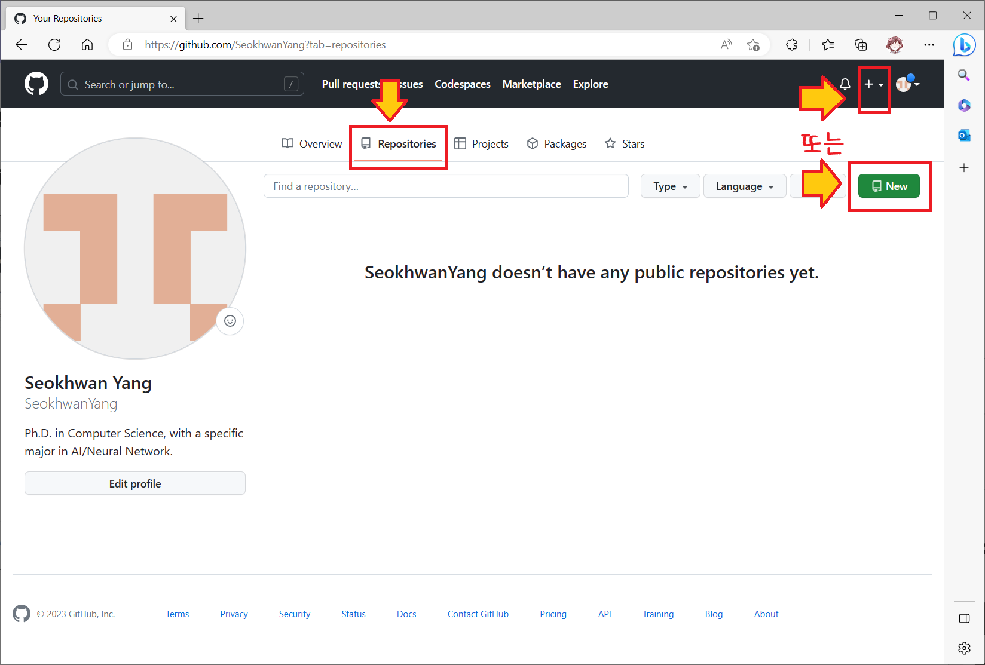Viewport: 985px width, 665px height.
Task: Toggle the sidebar hide panel icon
Action: point(964,618)
